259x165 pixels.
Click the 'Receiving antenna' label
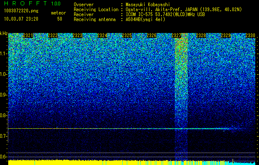point(95,19)
